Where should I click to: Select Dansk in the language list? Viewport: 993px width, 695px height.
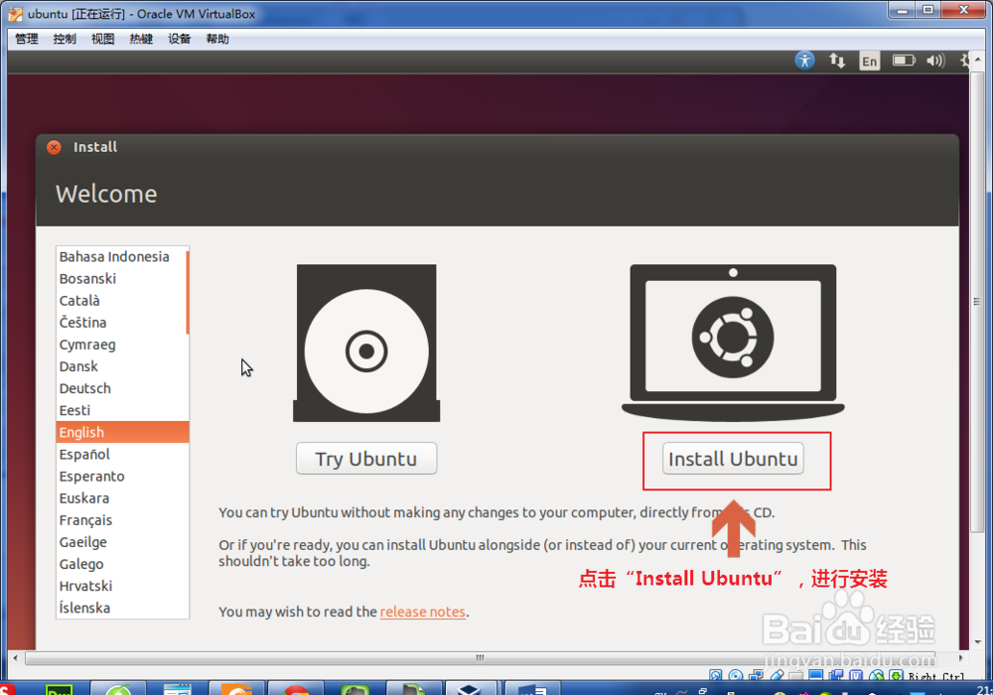[x=121, y=366]
